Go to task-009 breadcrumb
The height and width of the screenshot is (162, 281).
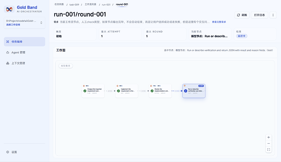tap(74, 4)
